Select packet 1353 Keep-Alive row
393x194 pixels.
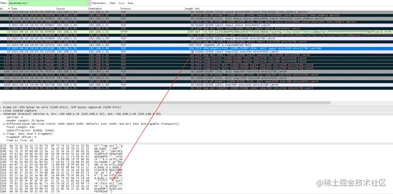point(196,58)
